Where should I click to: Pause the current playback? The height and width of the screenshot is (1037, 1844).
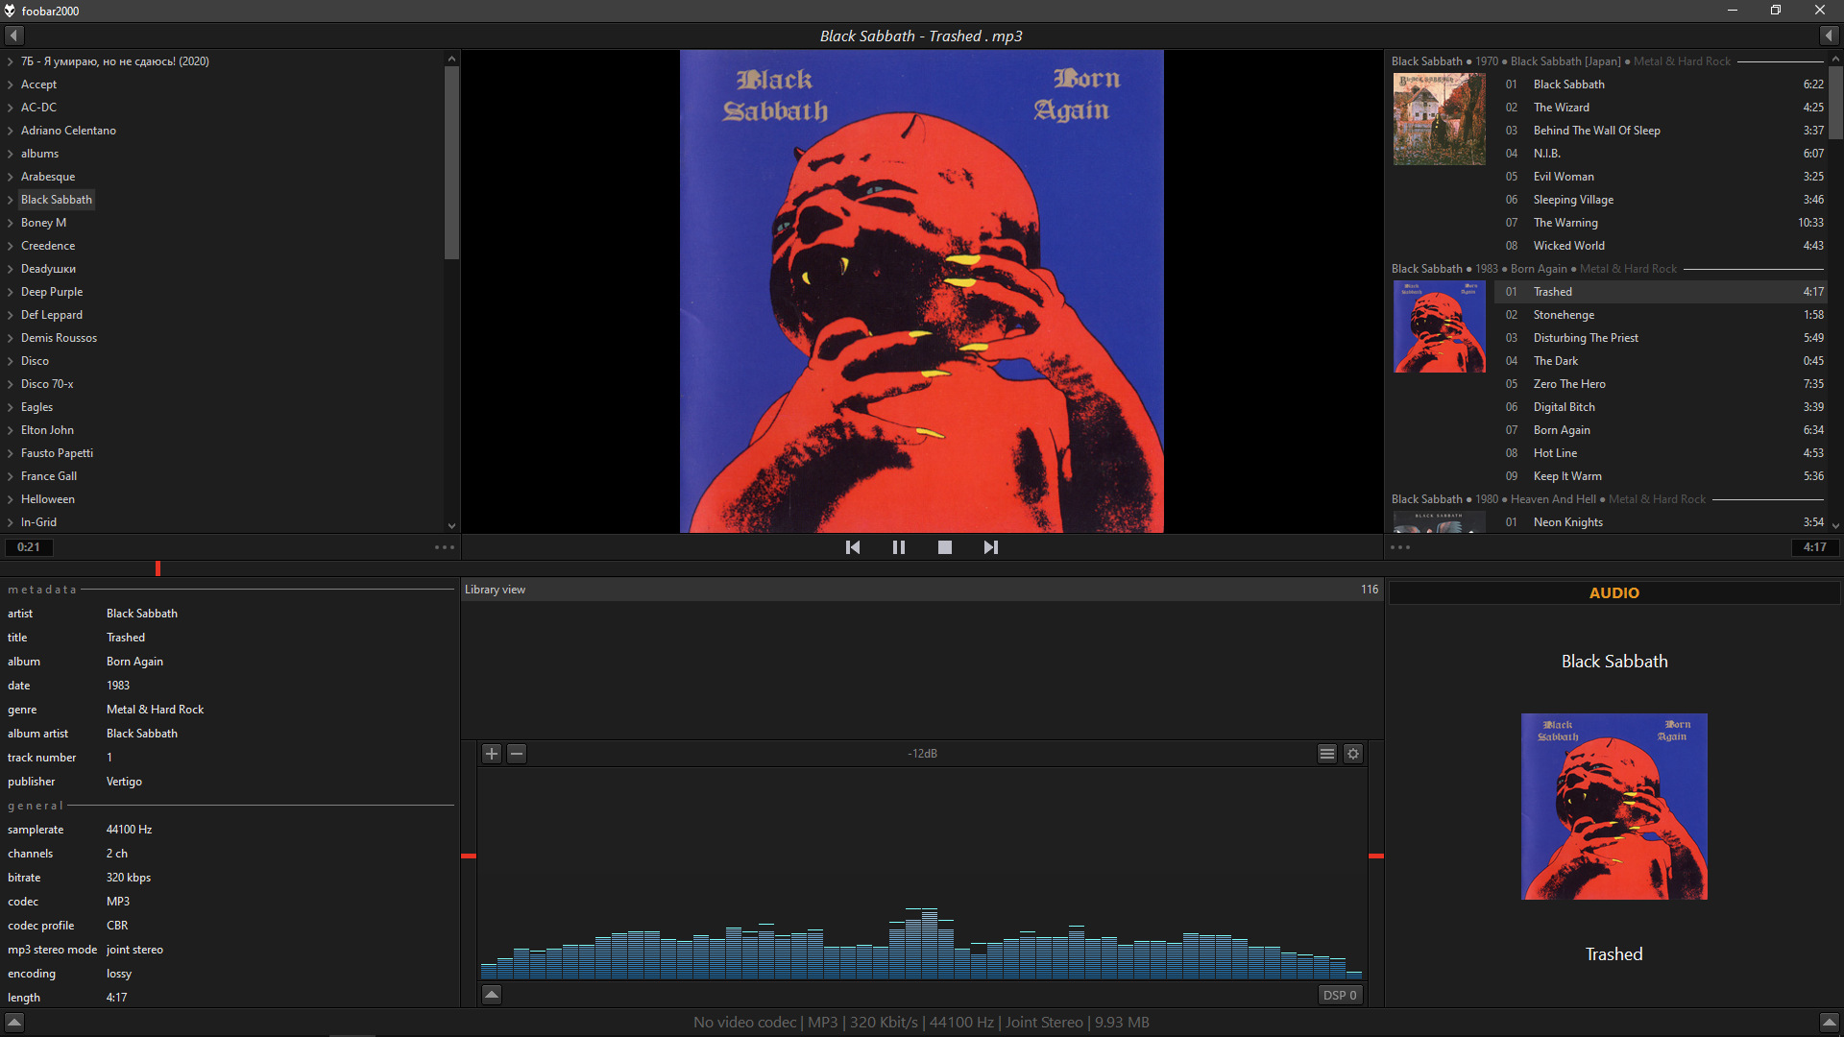click(x=898, y=547)
